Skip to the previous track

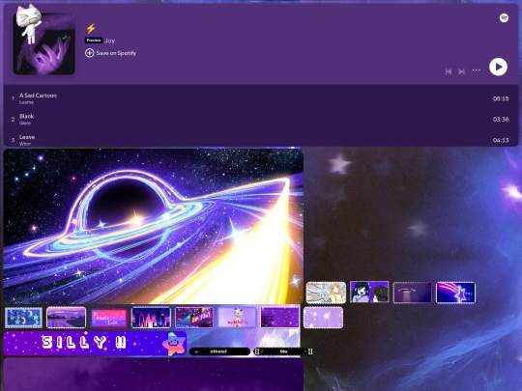(x=449, y=71)
